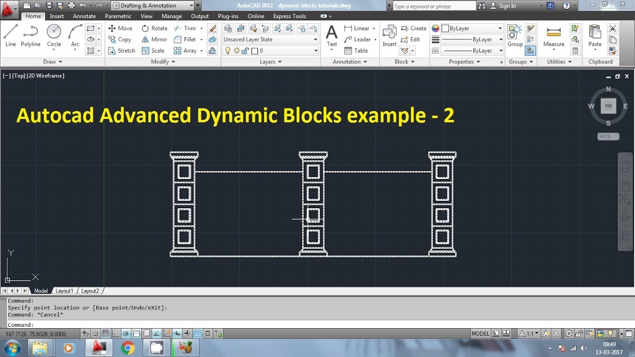This screenshot has height=357, width=635.
Task: Click the Leader tool
Action: tap(357, 39)
